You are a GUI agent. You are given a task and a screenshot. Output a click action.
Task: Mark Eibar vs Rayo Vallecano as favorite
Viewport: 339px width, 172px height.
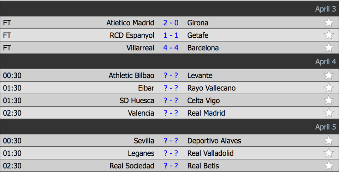(329, 88)
